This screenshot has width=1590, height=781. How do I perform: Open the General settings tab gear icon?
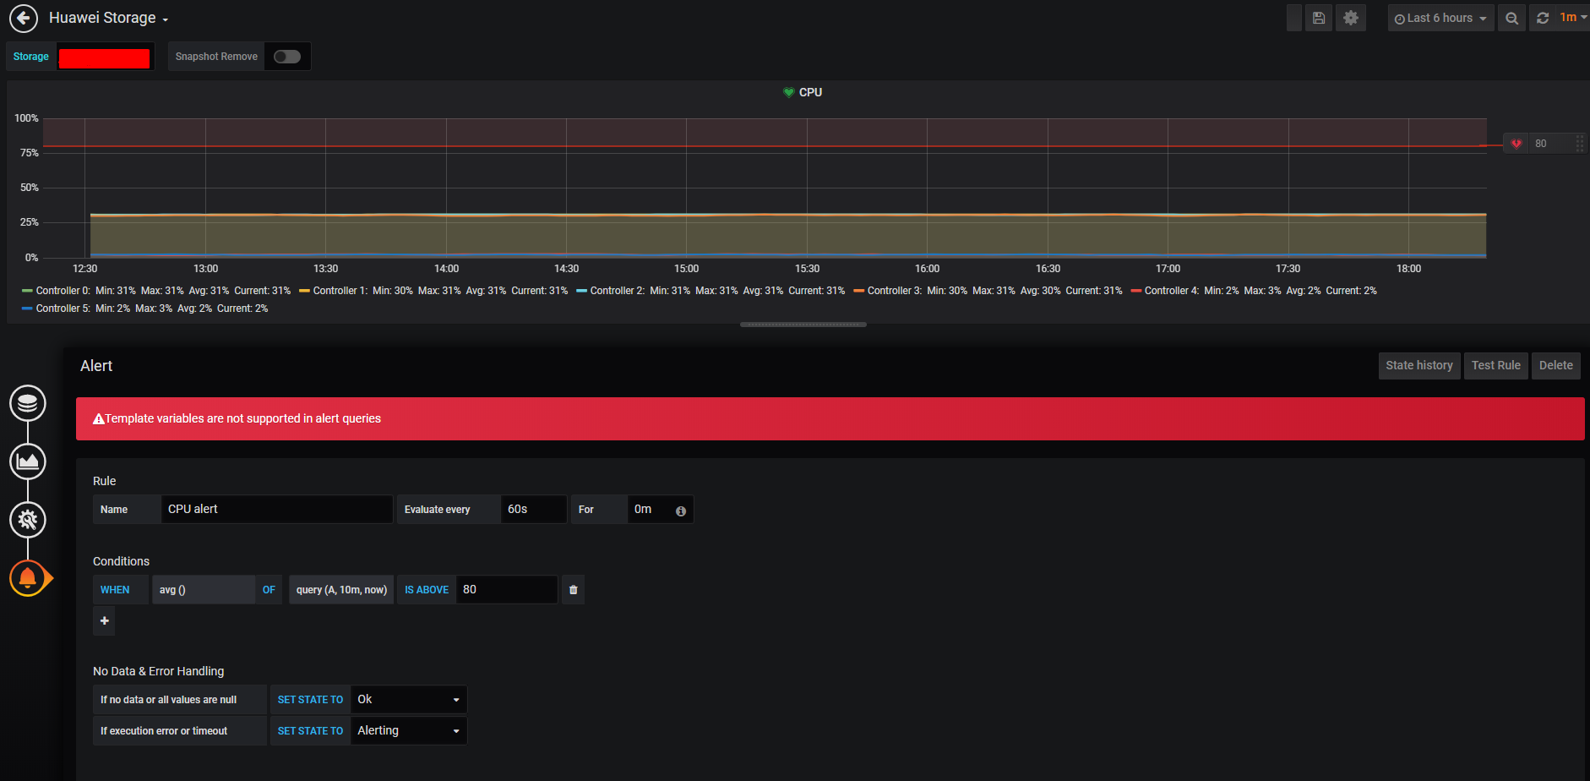[28, 520]
